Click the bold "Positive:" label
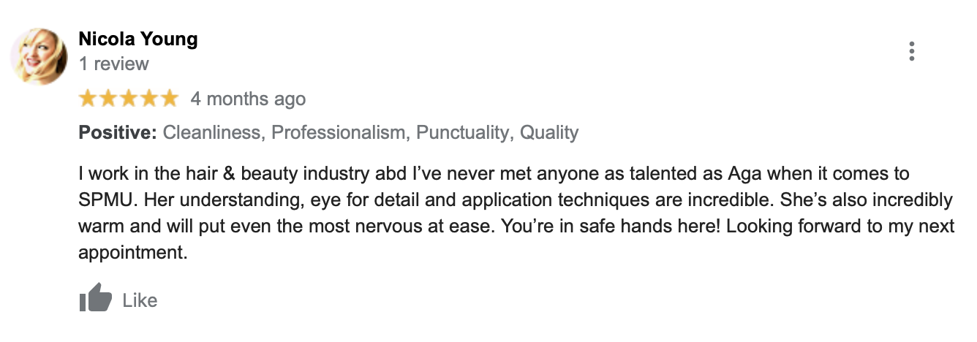Image resolution: width=977 pixels, height=342 pixels. (x=118, y=133)
